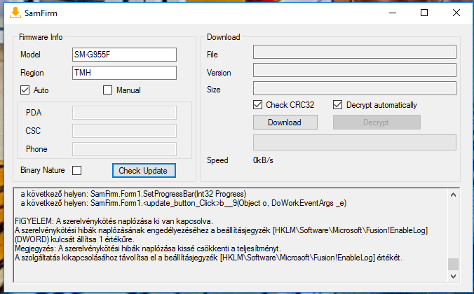Screen dimensions: 474x294
Task: Click the log scrollbar up arrow
Action: tap(453, 195)
